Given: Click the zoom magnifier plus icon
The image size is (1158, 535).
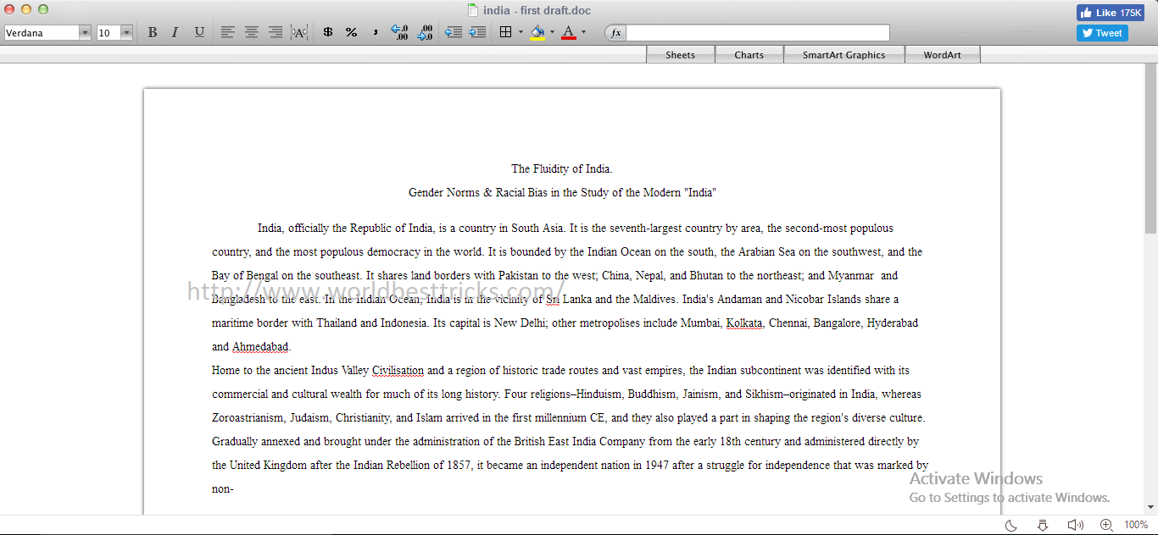Looking at the screenshot, I should pos(1106,525).
